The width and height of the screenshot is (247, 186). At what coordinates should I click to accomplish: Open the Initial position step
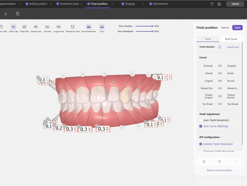[36, 4]
